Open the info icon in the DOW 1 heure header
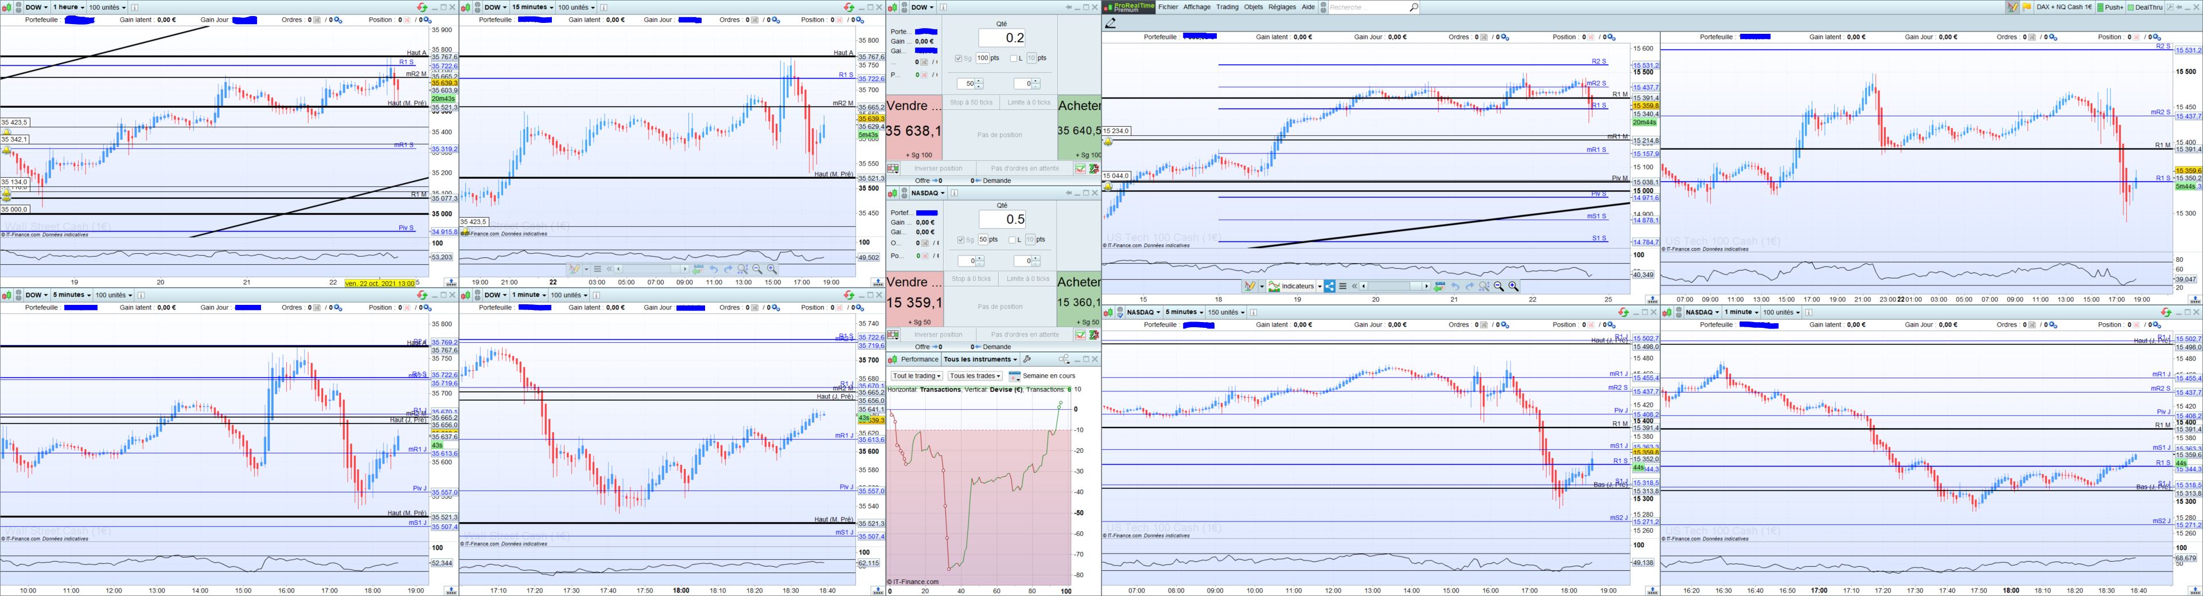The height and width of the screenshot is (596, 2203). (x=134, y=7)
